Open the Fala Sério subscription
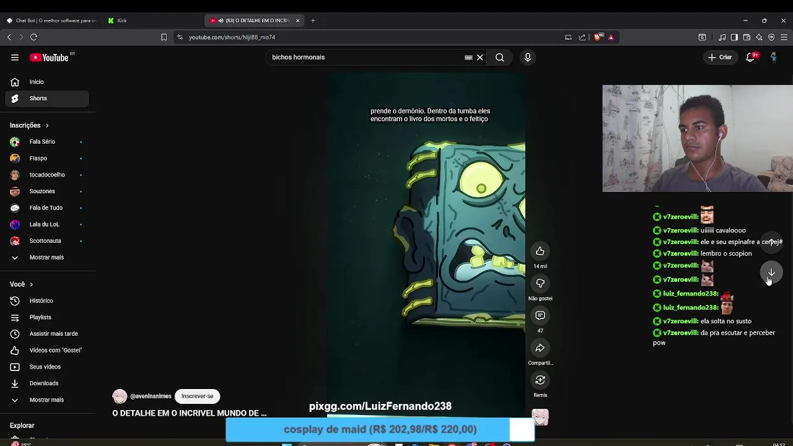The height and width of the screenshot is (446, 793). [x=47, y=142]
